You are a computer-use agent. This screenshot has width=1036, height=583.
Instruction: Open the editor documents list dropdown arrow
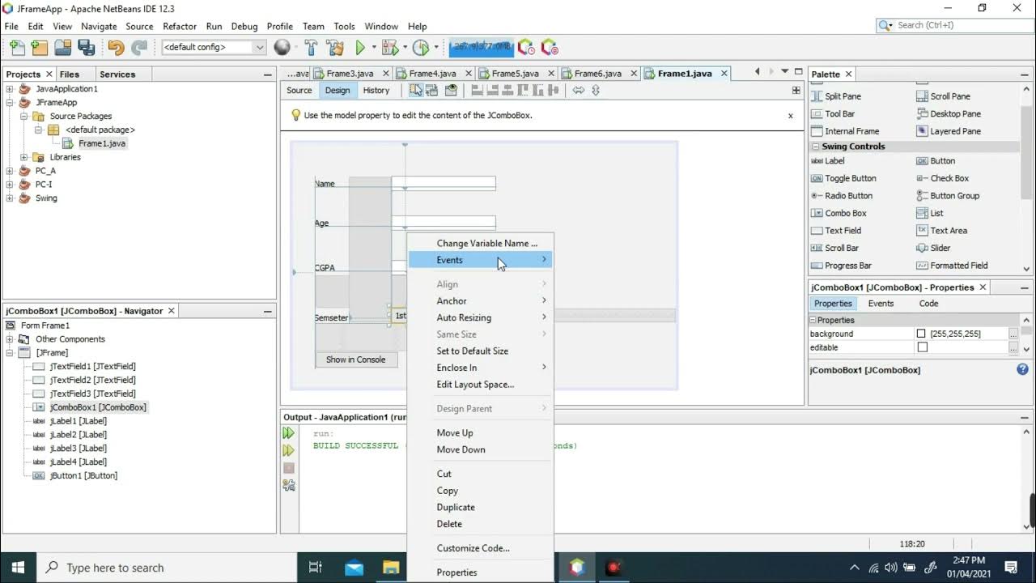point(784,72)
